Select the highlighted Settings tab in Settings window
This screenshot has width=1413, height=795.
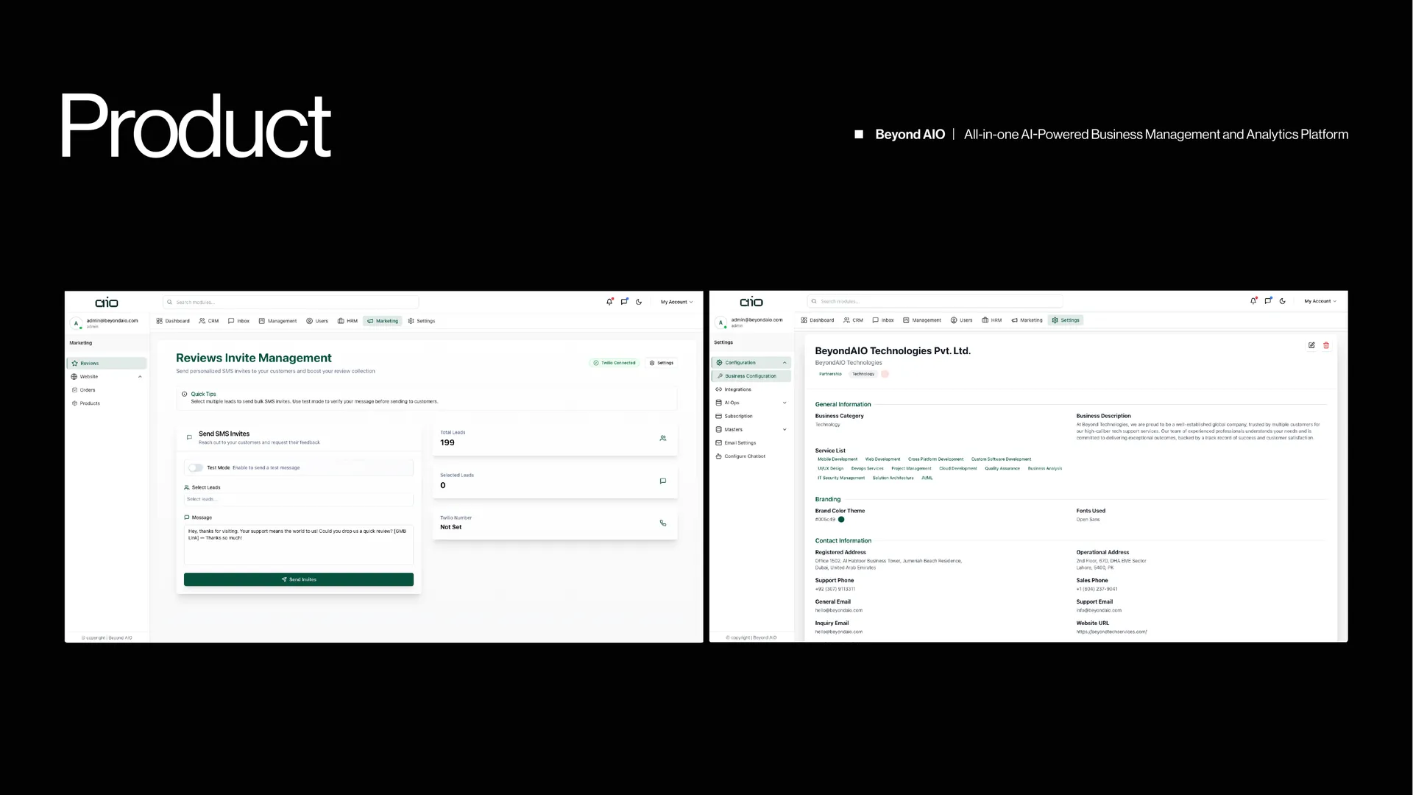pyautogui.click(x=1066, y=320)
